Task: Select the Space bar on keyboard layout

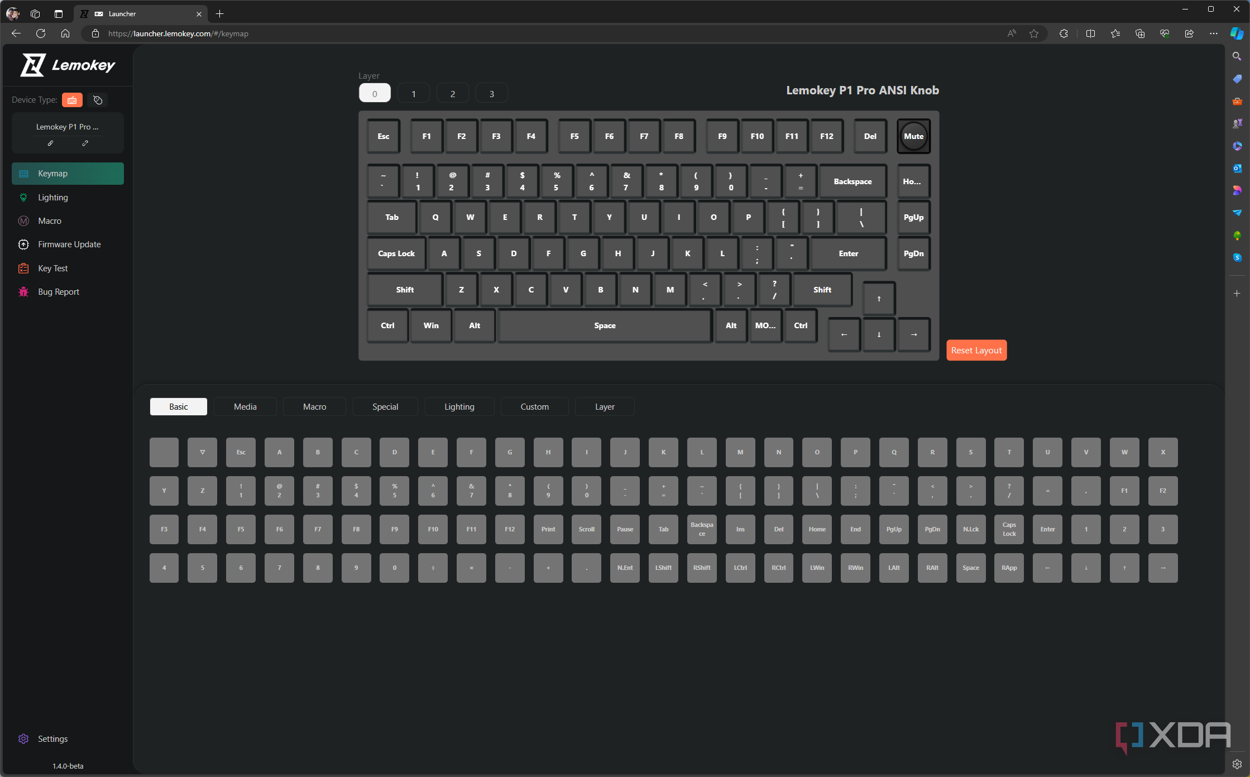Action: (605, 325)
